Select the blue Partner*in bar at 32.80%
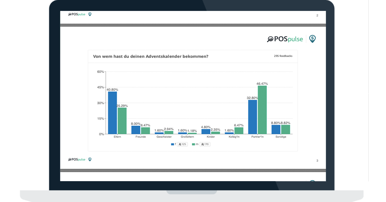Screen dimensions: 386x202 click(253, 117)
